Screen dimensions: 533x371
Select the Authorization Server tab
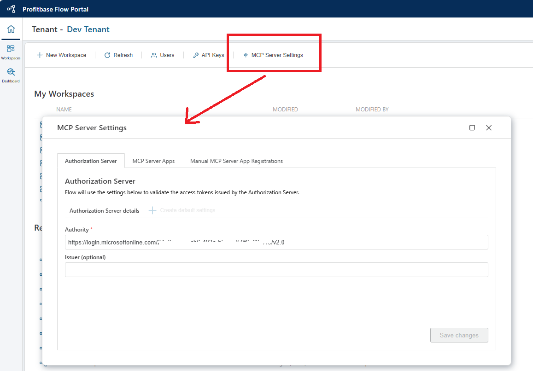91,161
